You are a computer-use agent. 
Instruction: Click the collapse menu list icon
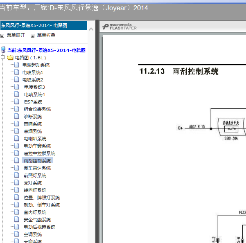(x=32, y=36)
